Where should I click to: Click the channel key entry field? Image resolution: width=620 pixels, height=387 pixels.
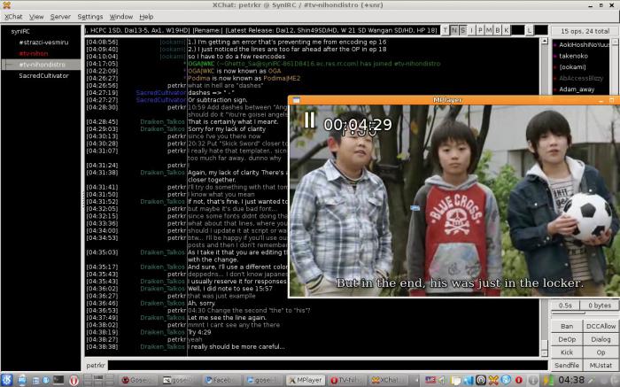pyautogui.click(x=517, y=30)
